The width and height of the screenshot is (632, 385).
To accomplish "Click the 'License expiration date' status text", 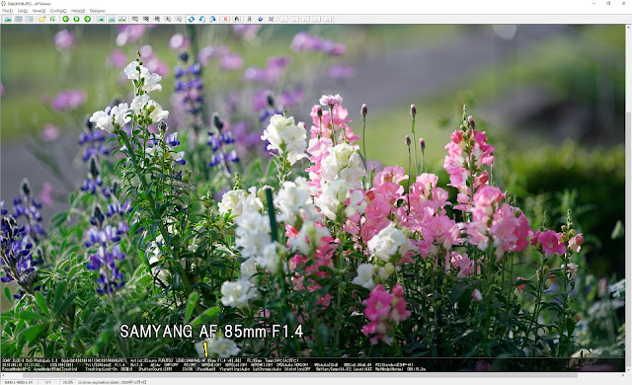I will [113, 382].
